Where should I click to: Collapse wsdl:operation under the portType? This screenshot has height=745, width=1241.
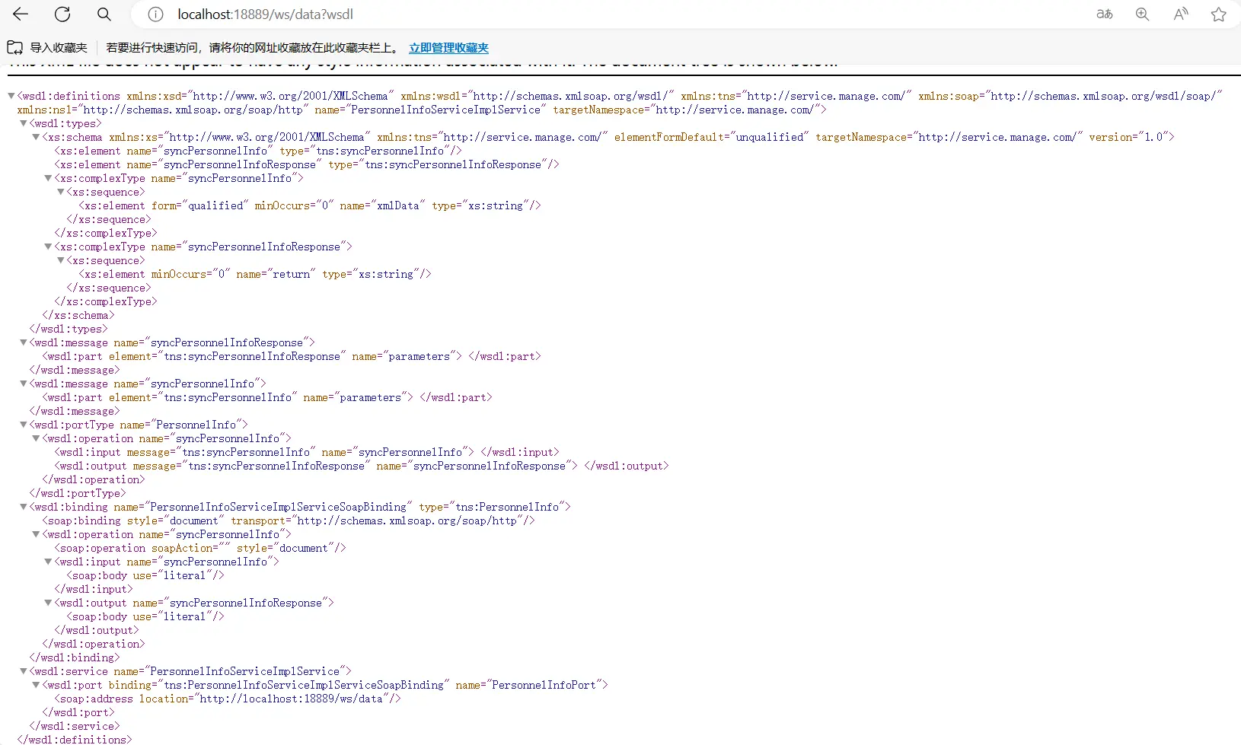coord(36,438)
